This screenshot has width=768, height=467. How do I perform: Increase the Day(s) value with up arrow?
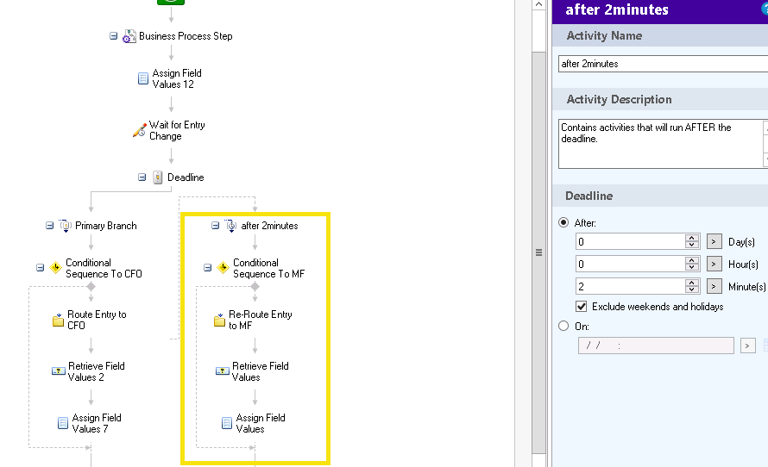(692, 238)
